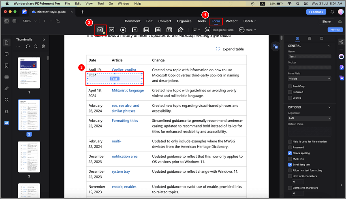The height and width of the screenshot is (199, 346).
Task: Enable Field is used for file selection
Action: (x=290, y=142)
